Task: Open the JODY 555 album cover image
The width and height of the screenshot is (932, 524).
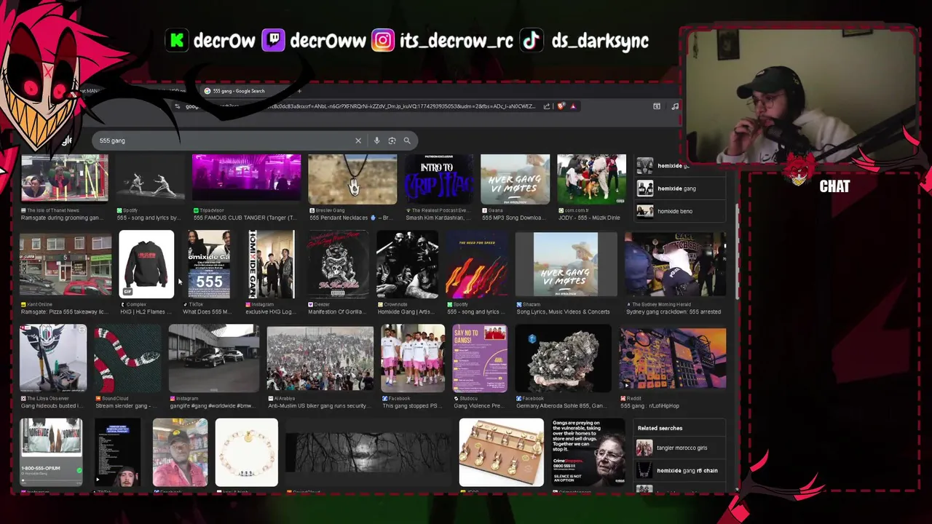Action: [x=591, y=179]
